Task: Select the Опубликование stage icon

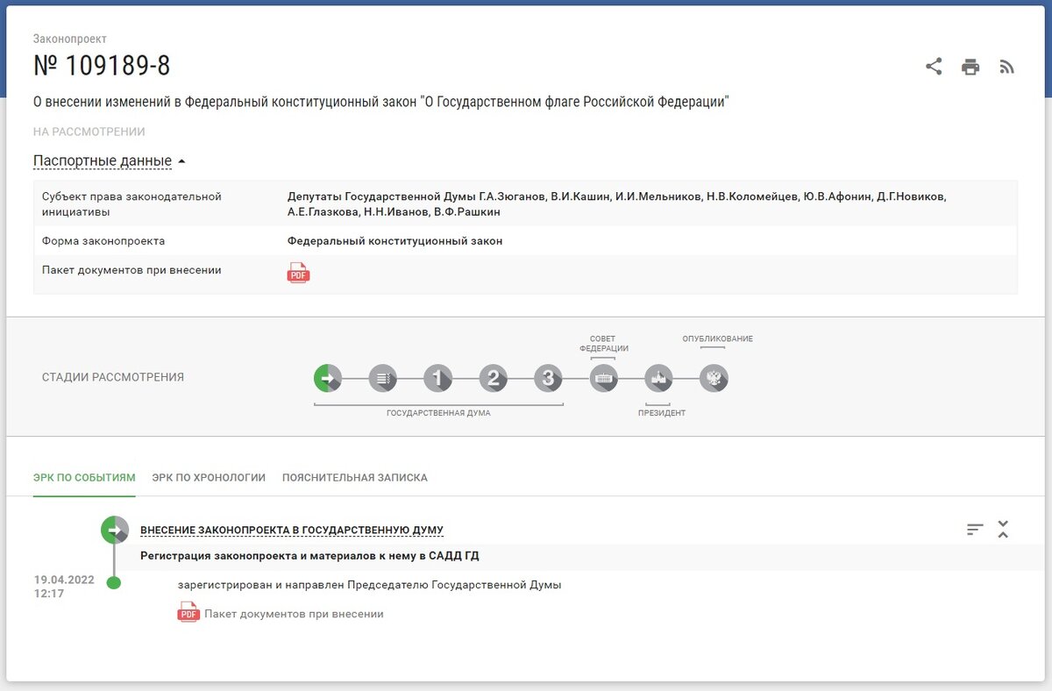Action: click(x=714, y=379)
